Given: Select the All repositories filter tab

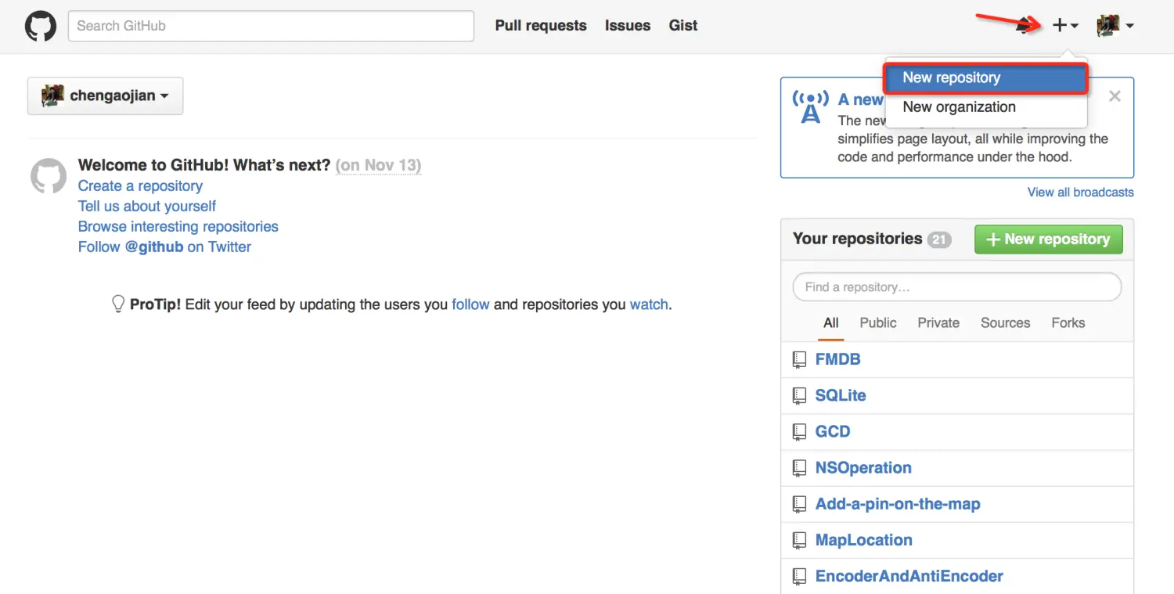Looking at the screenshot, I should click(x=831, y=323).
